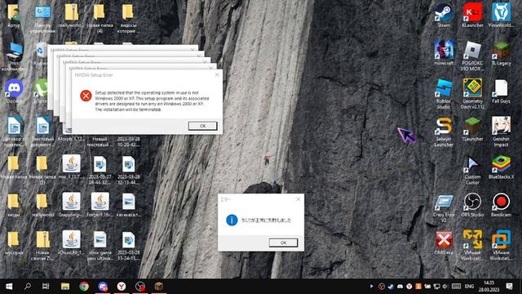Open the OBS Studio desktop icon

(x=472, y=205)
